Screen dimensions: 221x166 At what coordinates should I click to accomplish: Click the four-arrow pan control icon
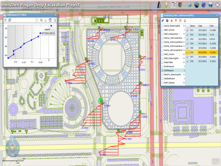[218, 5]
